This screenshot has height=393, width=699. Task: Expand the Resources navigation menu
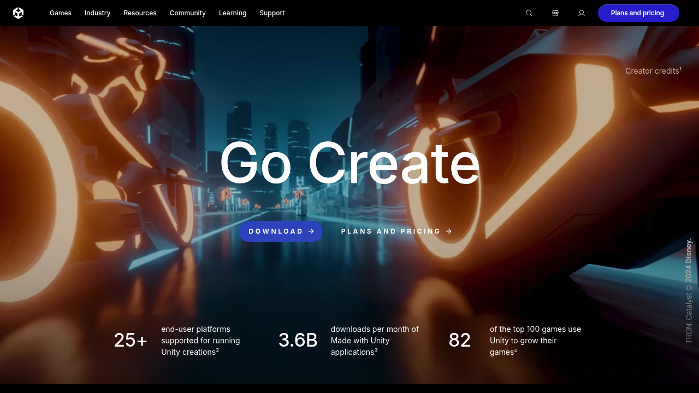(x=140, y=13)
